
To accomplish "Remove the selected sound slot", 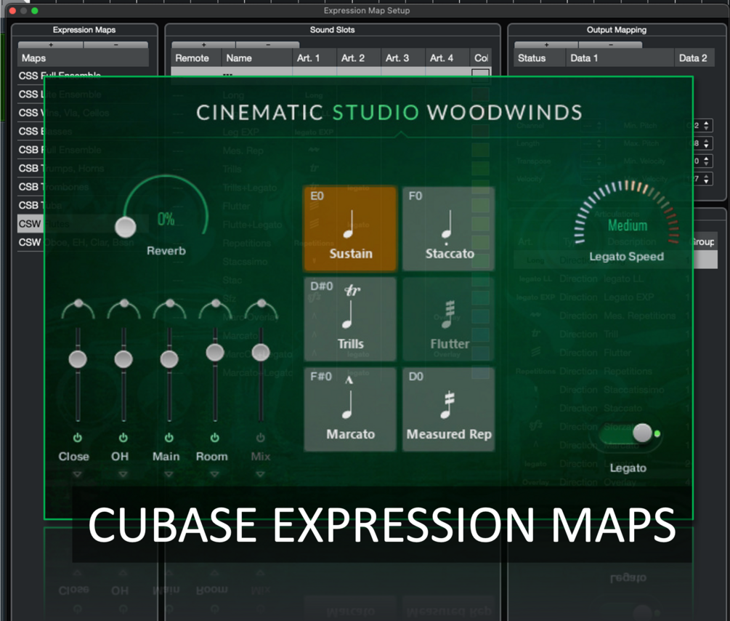I will 268,45.
